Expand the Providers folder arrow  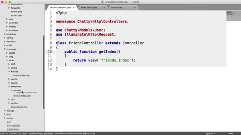[x=7, y=30]
